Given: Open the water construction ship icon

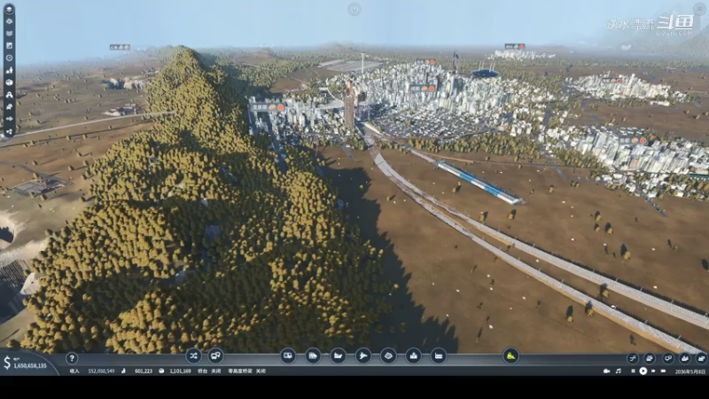Looking at the screenshot, I should coord(338,356).
